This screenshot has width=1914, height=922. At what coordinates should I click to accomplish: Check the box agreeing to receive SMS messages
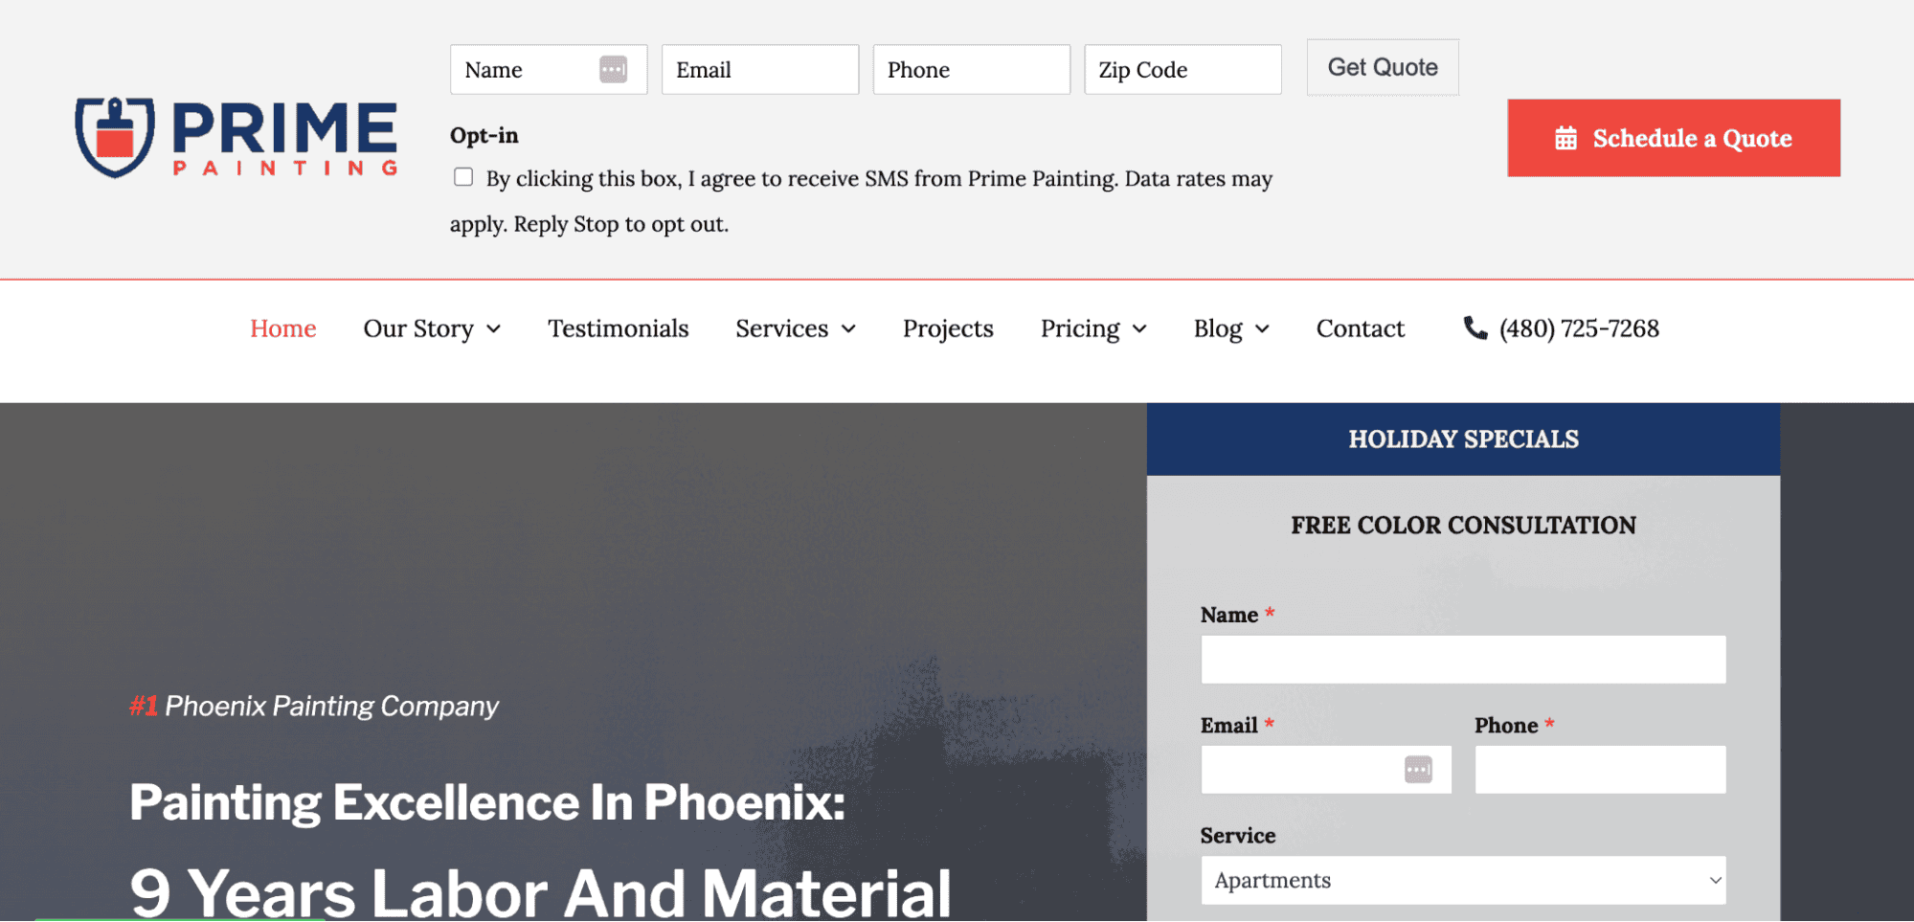(x=463, y=176)
